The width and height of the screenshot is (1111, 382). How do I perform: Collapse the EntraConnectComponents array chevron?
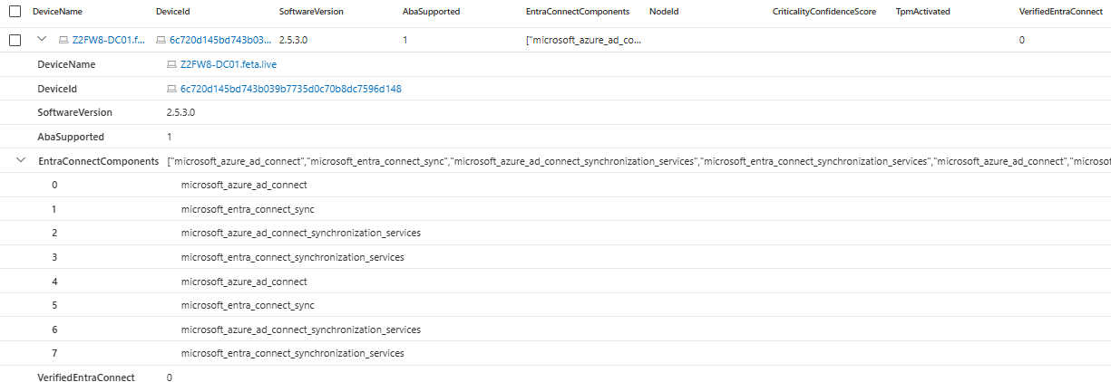click(x=21, y=160)
